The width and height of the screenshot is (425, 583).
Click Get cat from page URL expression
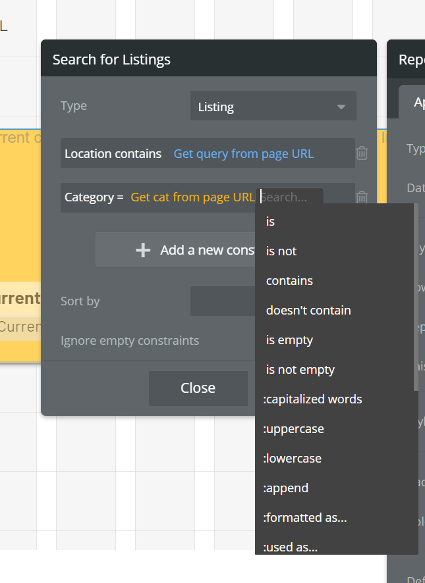point(192,197)
